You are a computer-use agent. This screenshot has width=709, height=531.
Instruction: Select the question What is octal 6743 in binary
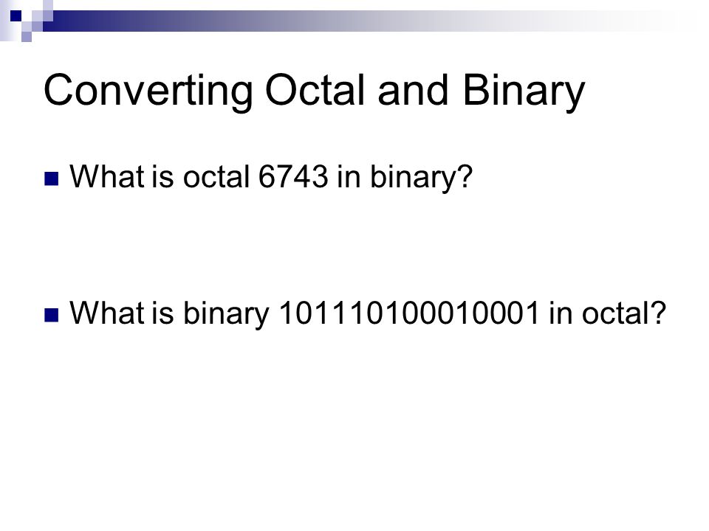[271, 178]
